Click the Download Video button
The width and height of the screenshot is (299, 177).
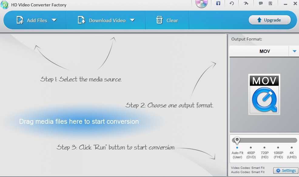[102, 20]
